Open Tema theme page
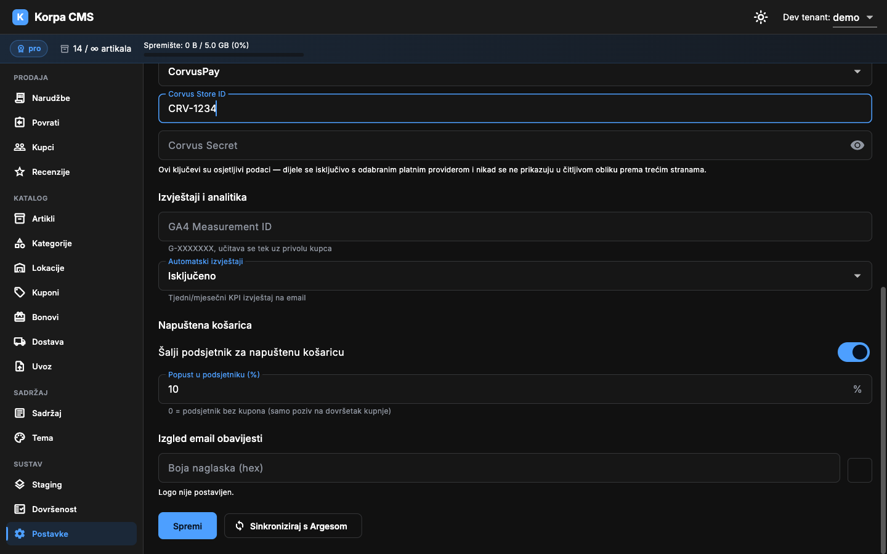 71,438
